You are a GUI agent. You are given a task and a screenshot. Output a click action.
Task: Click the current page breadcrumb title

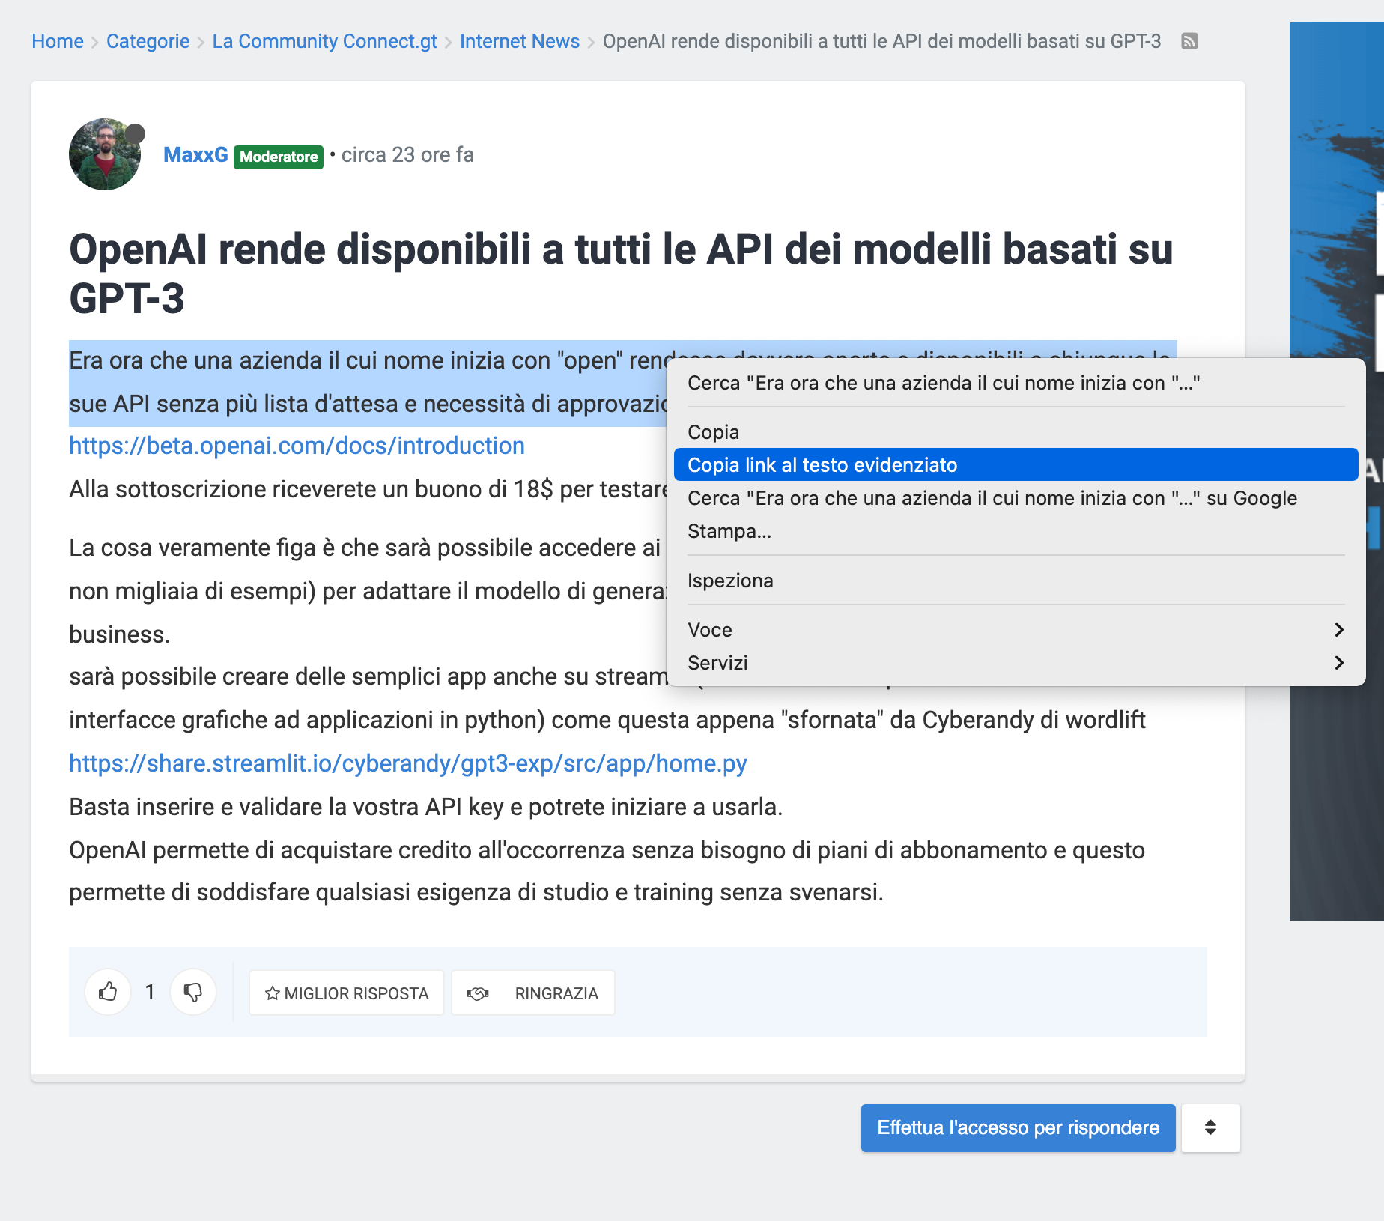click(881, 41)
